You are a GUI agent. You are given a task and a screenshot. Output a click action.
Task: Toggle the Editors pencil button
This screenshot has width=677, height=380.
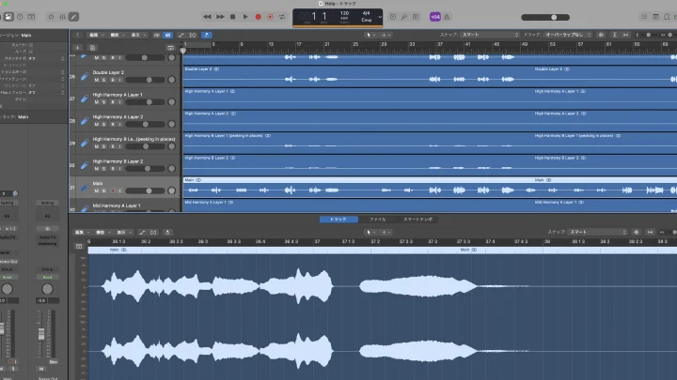(74, 17)
